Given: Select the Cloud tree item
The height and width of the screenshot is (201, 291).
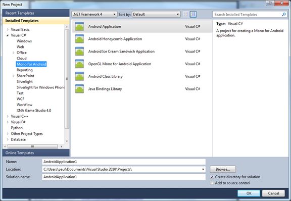Looking at the screenshot, I should click(22, 58).
